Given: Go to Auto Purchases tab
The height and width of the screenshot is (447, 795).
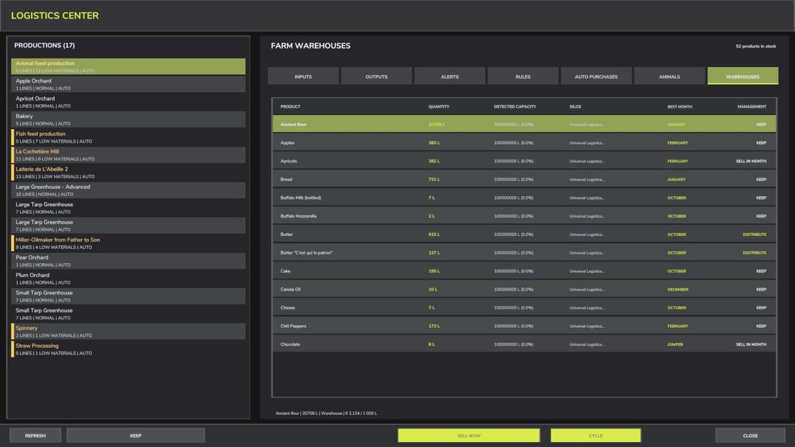Looking at the screenshot, I should 596,76.
